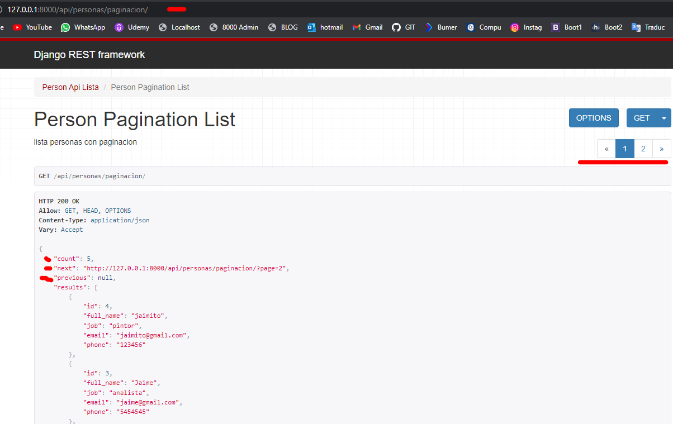Click the OPTIONS button
The image size is (673, 424).
pyautogui.click(x=594, y=118)
